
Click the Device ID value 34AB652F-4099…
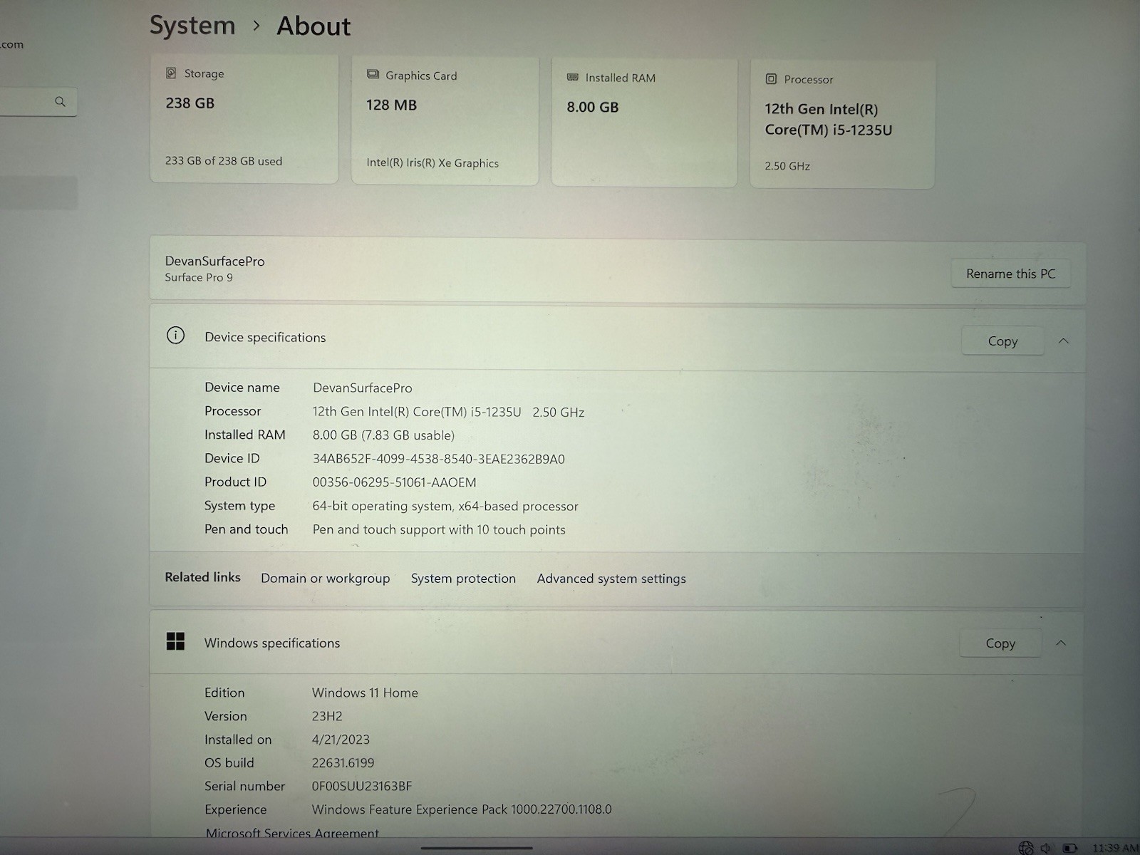438,459
